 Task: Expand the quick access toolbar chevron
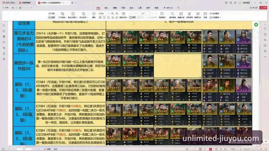tap(31, 8)
